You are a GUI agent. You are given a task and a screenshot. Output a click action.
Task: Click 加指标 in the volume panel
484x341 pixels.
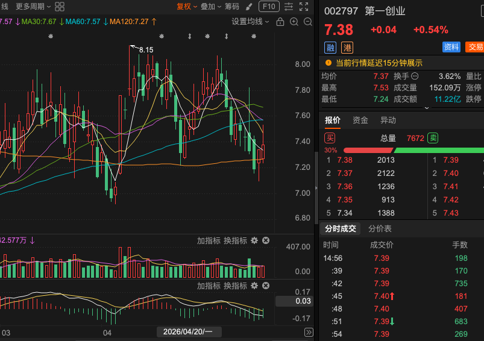coord(209,241)
